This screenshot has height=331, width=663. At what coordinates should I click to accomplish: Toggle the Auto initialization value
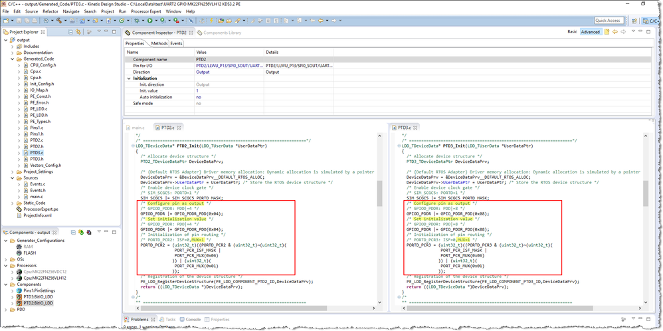pyautogui.click(x=198, y=97)
